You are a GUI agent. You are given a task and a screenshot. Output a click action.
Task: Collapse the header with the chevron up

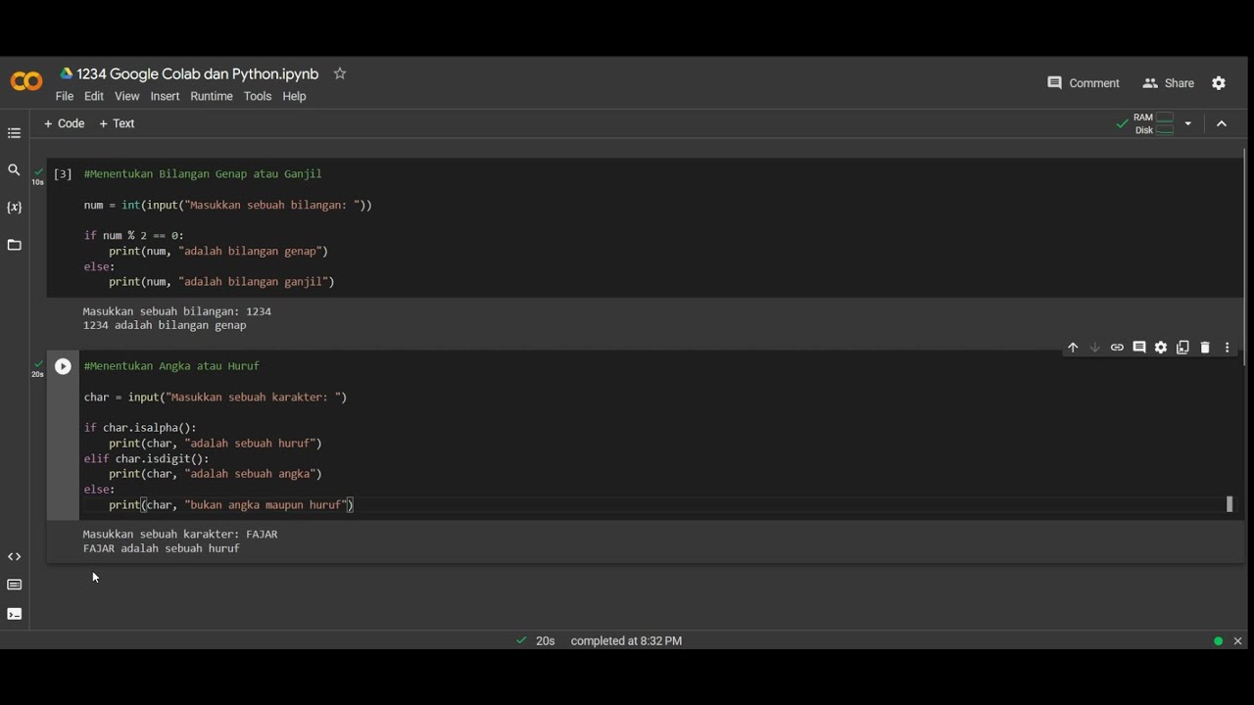[x=1222, y=123]
